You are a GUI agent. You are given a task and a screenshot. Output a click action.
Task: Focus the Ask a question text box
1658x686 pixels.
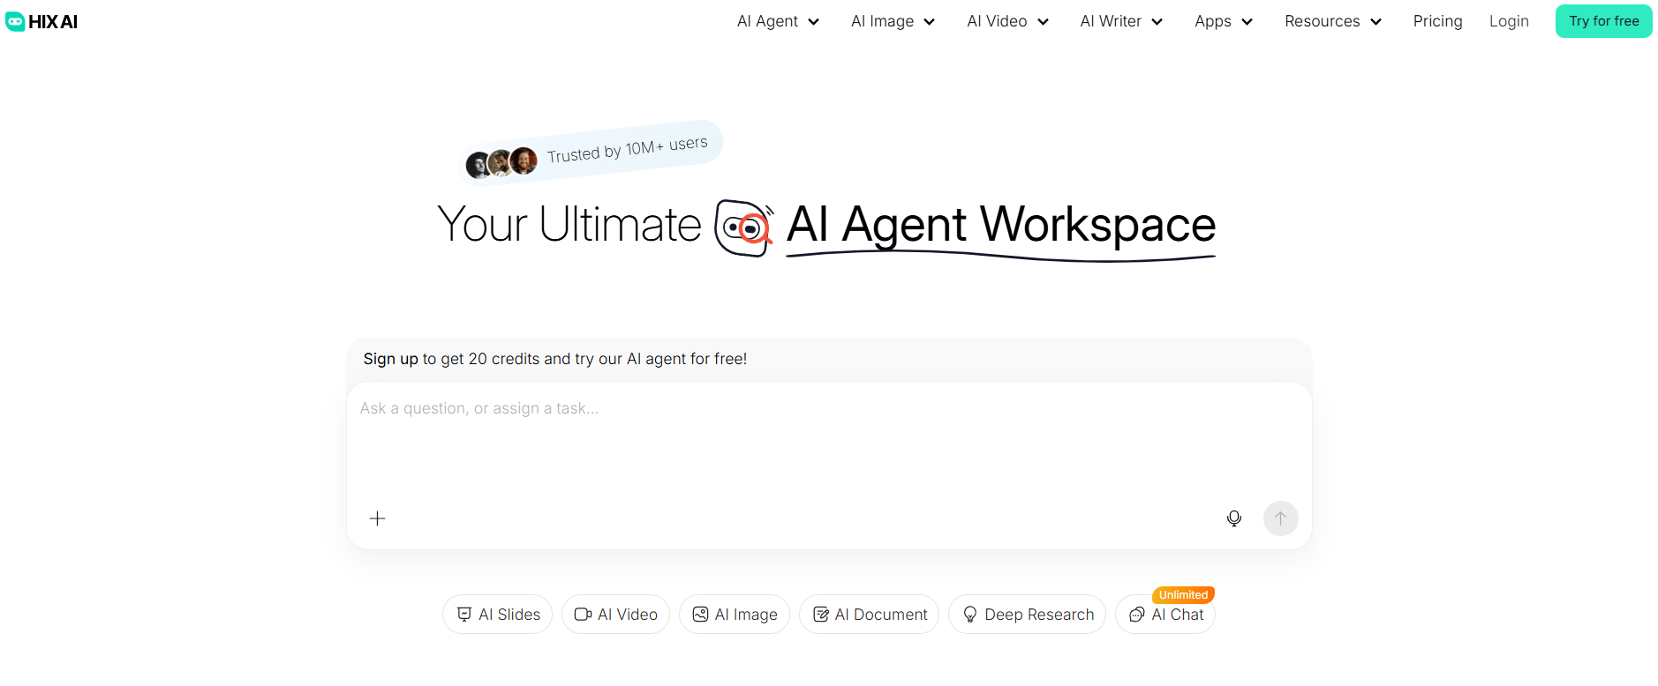click(x=828, y=441)
